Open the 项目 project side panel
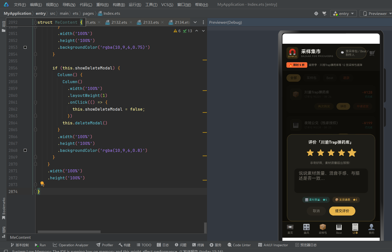Image resolution: width=392 pixels, height=252 pixels. coord(4,27)
